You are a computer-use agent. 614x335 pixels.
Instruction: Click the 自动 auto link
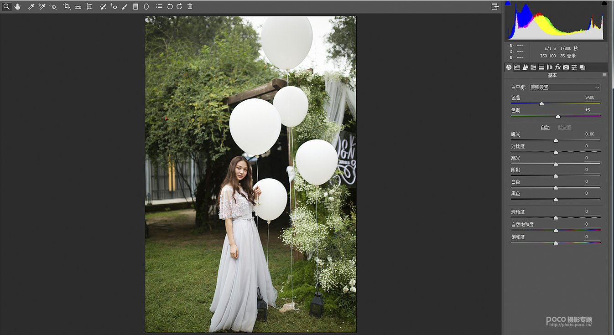coord(545,127)
